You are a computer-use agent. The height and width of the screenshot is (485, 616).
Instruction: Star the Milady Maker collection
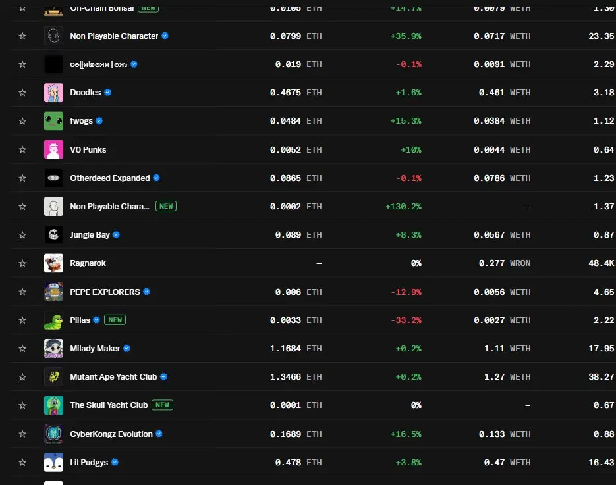[22, 348]
